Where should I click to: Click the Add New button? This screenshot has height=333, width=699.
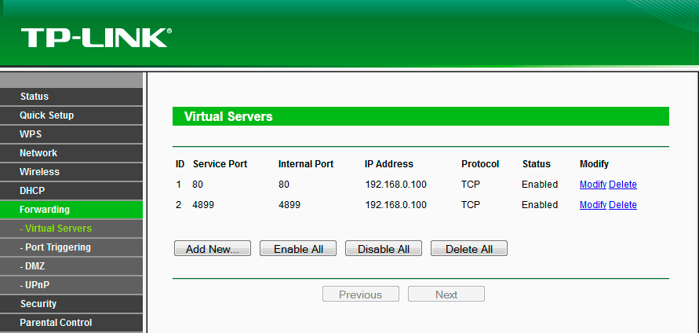coord(212,249)
